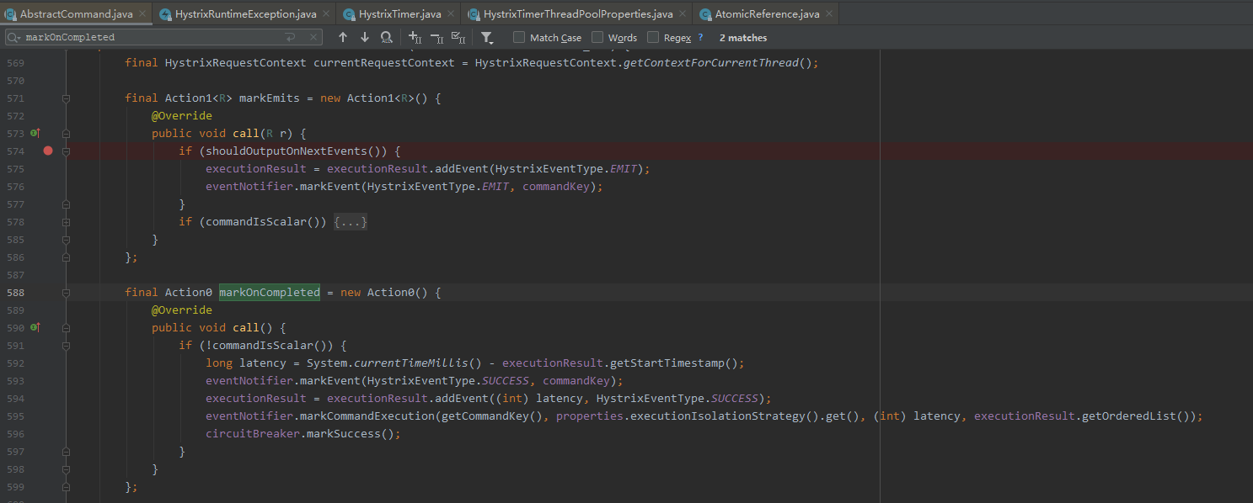The image size is (1253, 503).
Task: Unselect occurrence icon in find bar
Action: pos(436,37)
